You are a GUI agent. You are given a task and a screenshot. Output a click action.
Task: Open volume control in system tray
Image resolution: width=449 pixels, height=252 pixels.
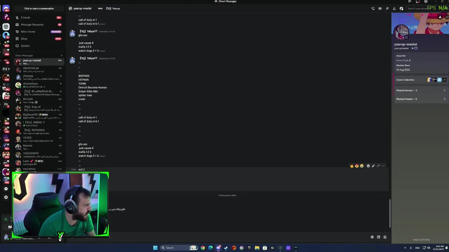pos(428,248)
